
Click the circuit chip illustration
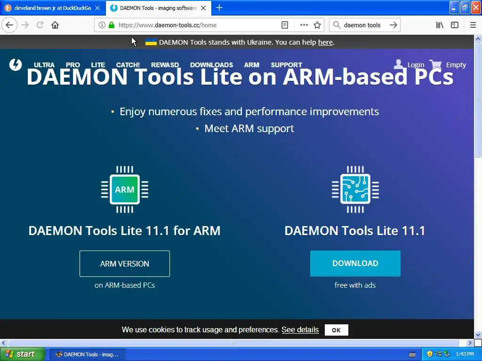pyautogui.click(x=355, y=189)
